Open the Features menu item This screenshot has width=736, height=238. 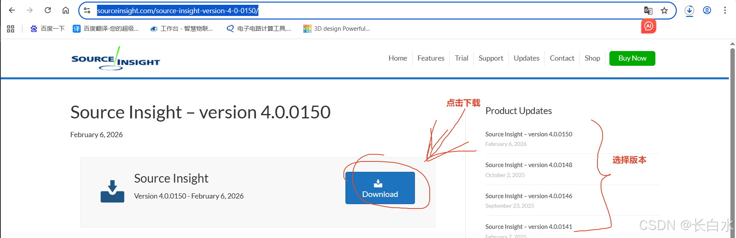coord(431,58)
